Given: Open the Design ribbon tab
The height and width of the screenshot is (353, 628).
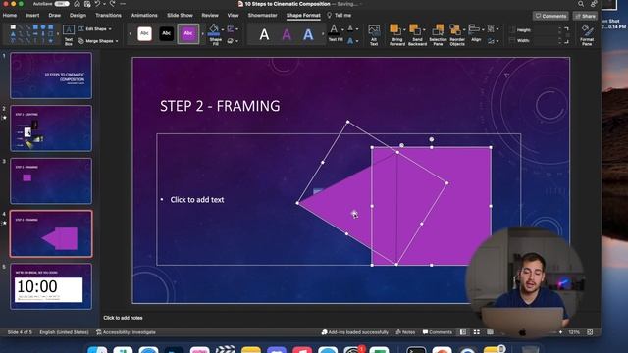Looking at the screenshot, I should [78, 16].
